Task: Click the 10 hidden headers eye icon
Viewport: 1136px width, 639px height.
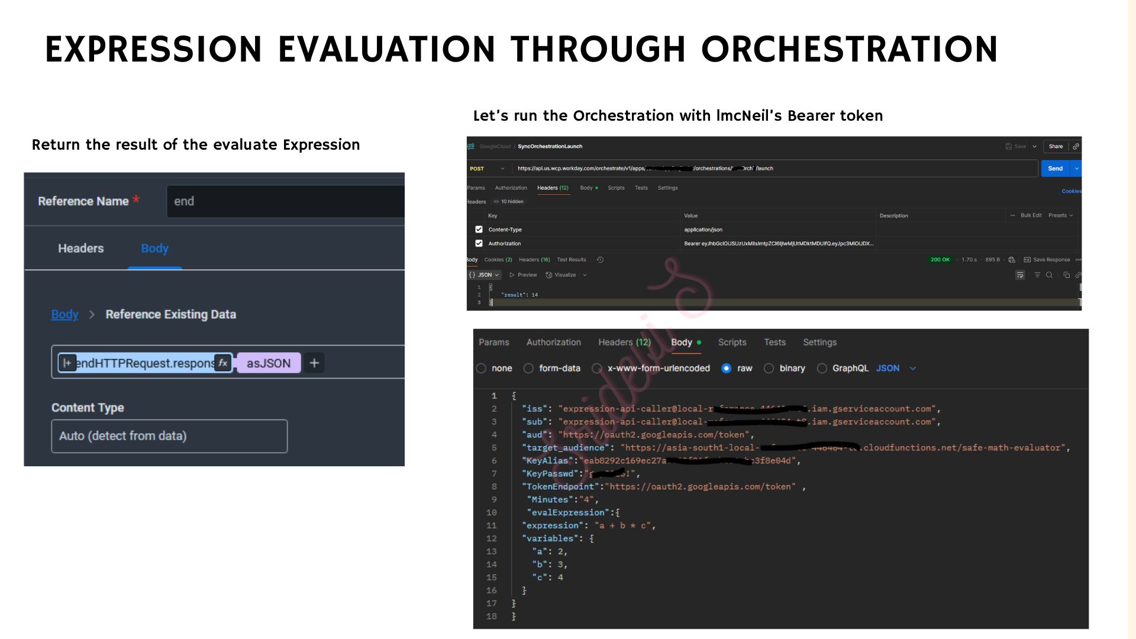Action: tap(496, 202)
